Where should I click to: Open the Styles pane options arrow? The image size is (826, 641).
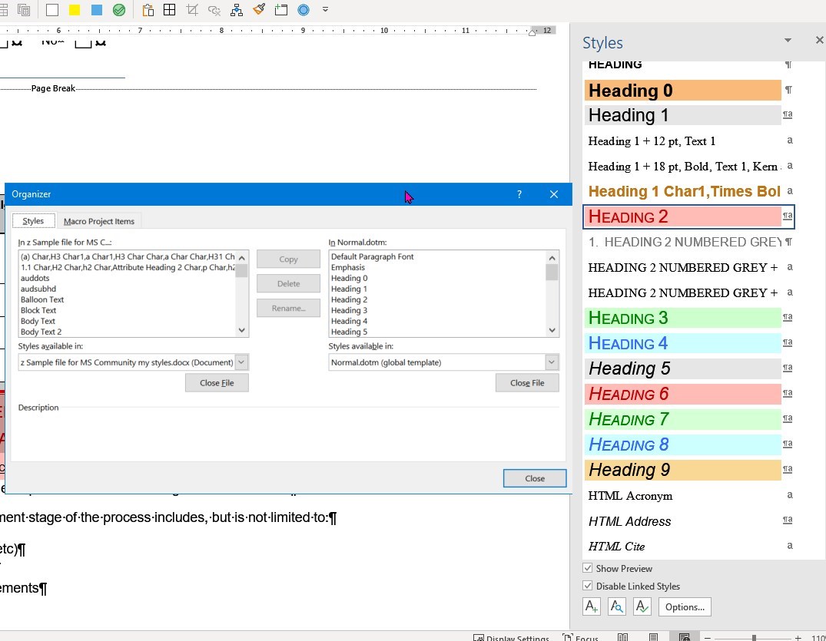point(788,40)
